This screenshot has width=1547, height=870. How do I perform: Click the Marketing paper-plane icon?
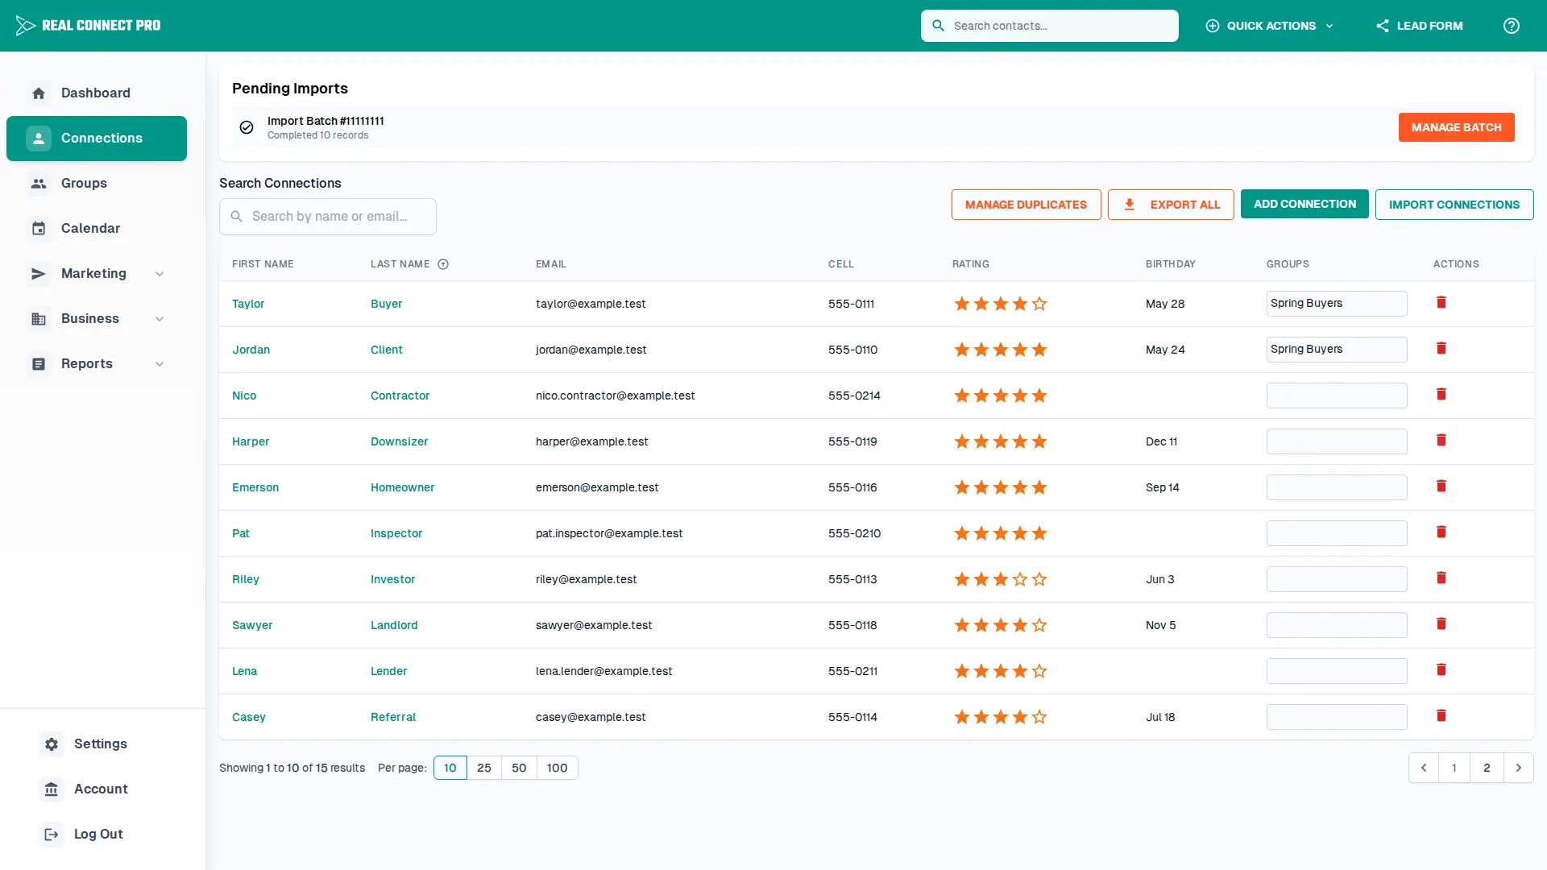pyautogui.click(x=39, y=274)
